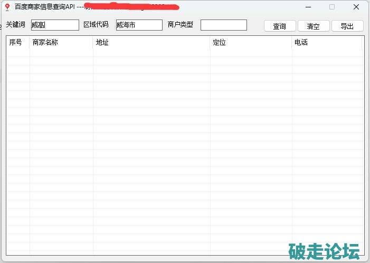Click the 导出 button to export data
This screenshot has width=370, height=263.
[347, 26]
